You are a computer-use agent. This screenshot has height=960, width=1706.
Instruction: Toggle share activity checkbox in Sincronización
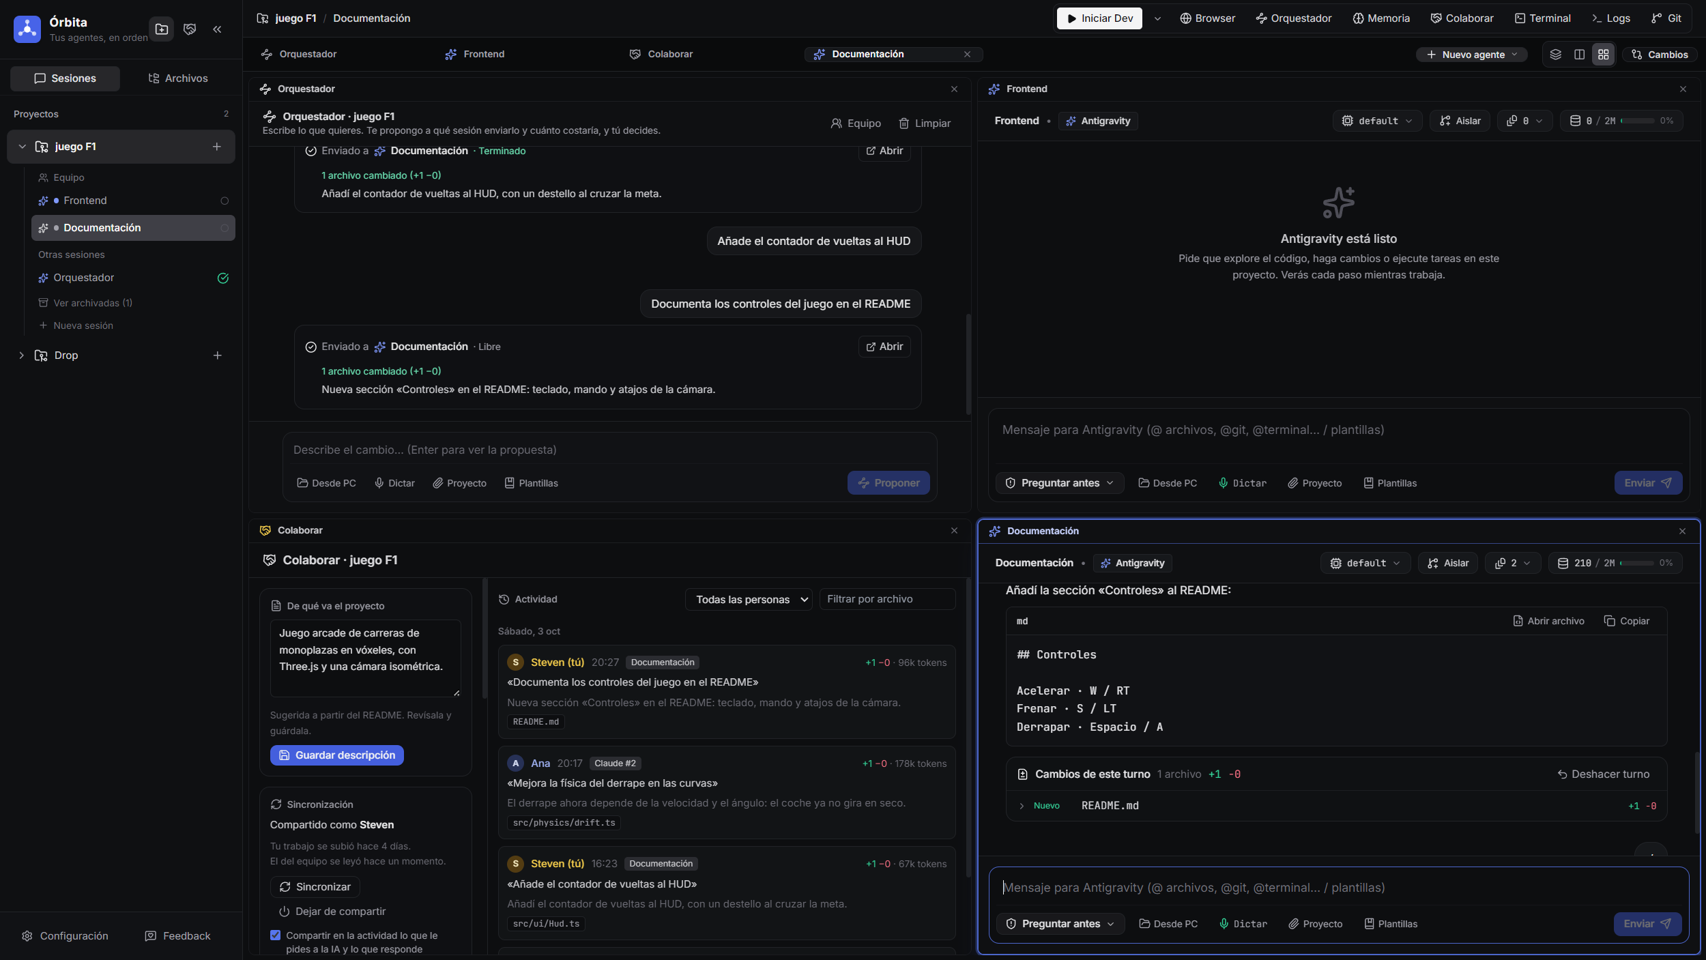click(x=275, y=935)
